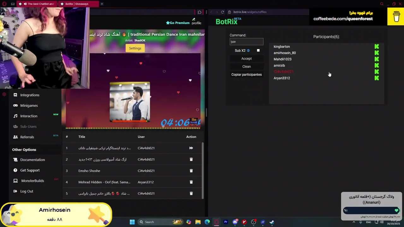Open Get Support in the sidebar
The height and width of the screenshot is (227, 404).
30,170
